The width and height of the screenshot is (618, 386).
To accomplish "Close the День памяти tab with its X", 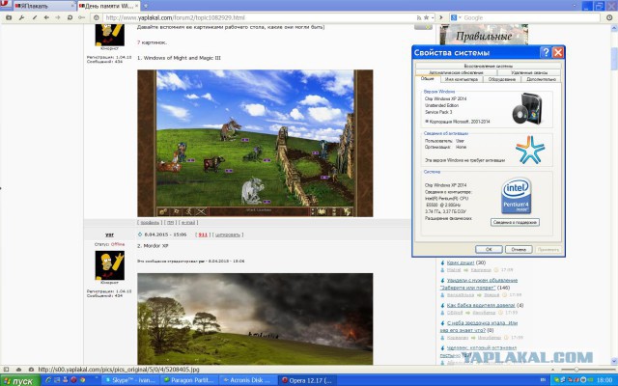I will pos(137,6).
